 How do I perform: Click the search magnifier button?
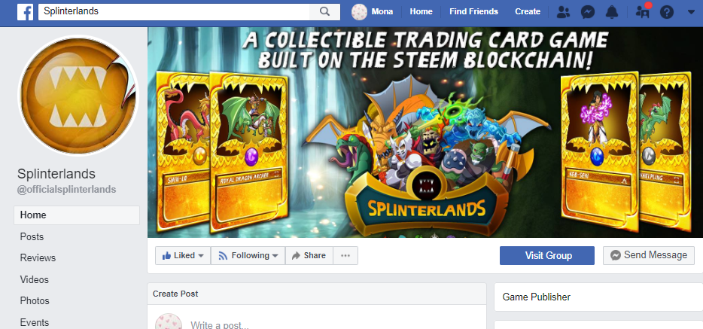324,11
